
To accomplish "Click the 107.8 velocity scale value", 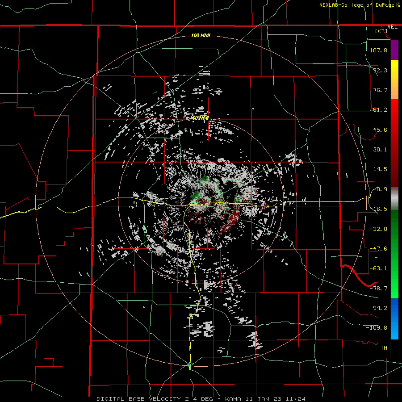I will [378, 50].
